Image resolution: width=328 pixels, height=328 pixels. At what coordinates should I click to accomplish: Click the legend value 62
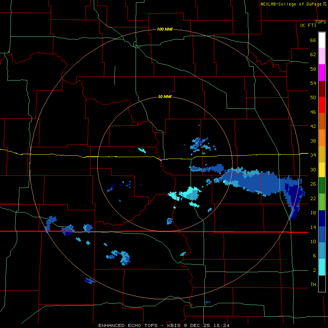[x=313, y=55]
